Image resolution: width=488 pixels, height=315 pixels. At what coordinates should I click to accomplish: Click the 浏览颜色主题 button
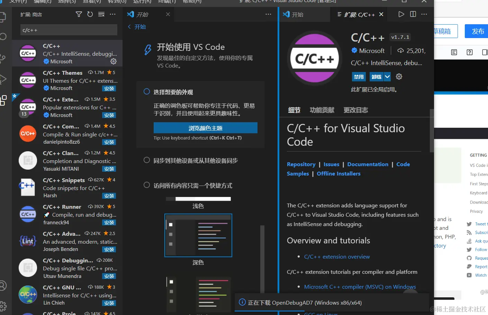point(206,128)
